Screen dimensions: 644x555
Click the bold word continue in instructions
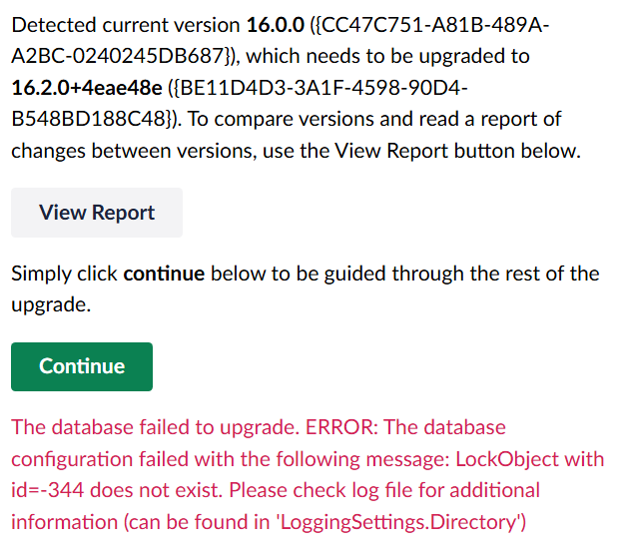point(164,274)
